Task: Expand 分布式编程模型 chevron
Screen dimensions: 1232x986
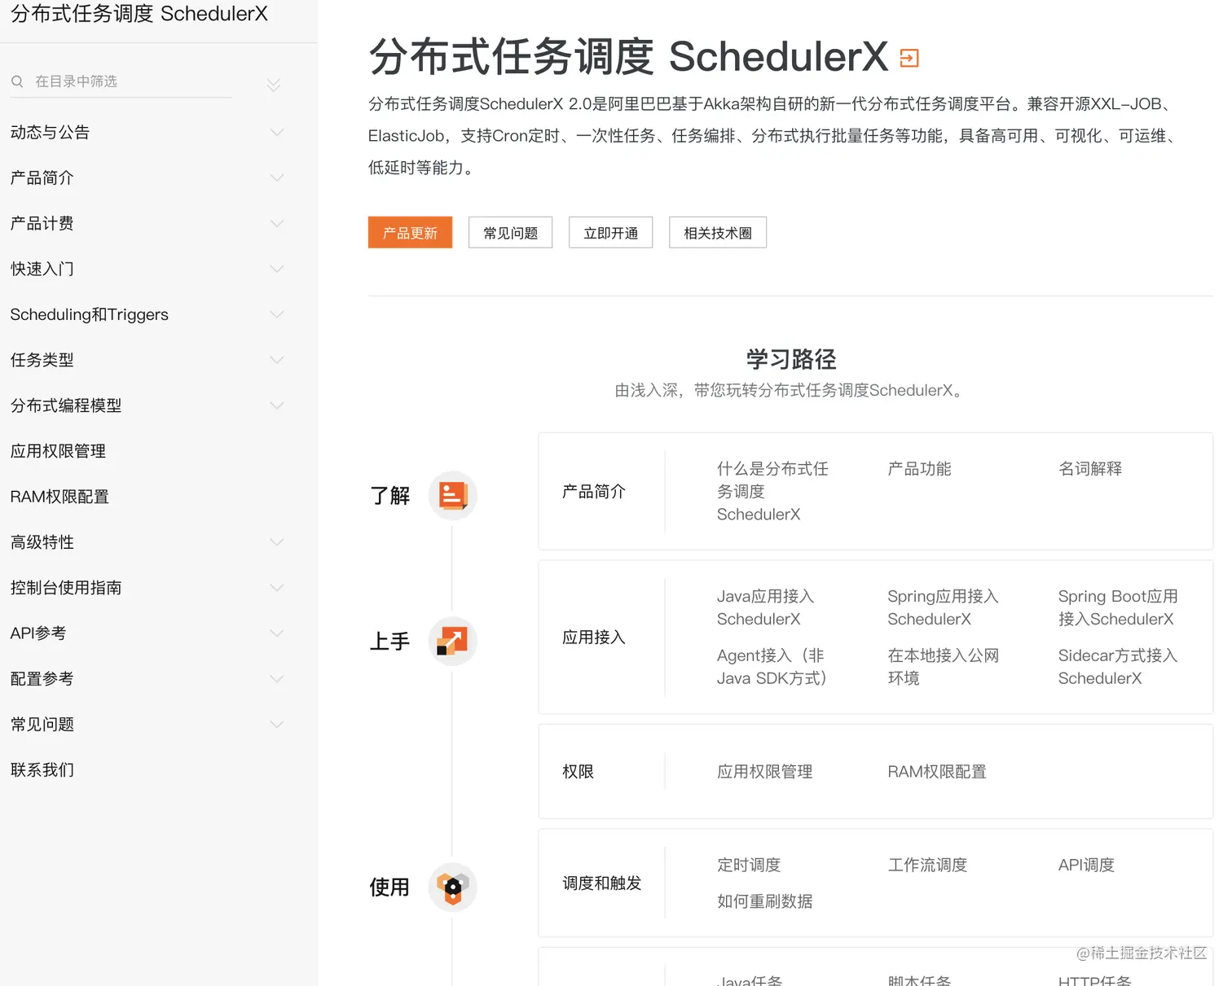Action: click(277, 405)
